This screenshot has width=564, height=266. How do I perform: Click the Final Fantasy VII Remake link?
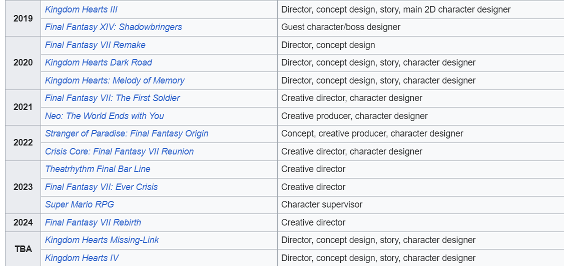tap(95, 45)
